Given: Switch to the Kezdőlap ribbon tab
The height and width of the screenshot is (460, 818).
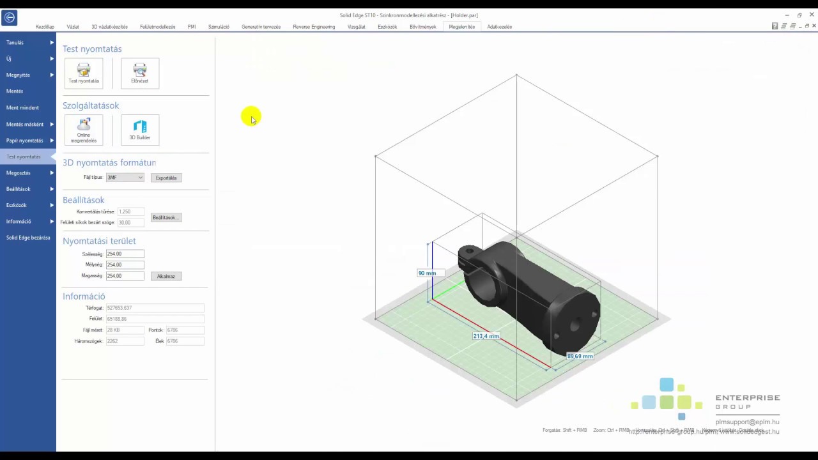Looking at the screenshot, I should click(45, 27).
